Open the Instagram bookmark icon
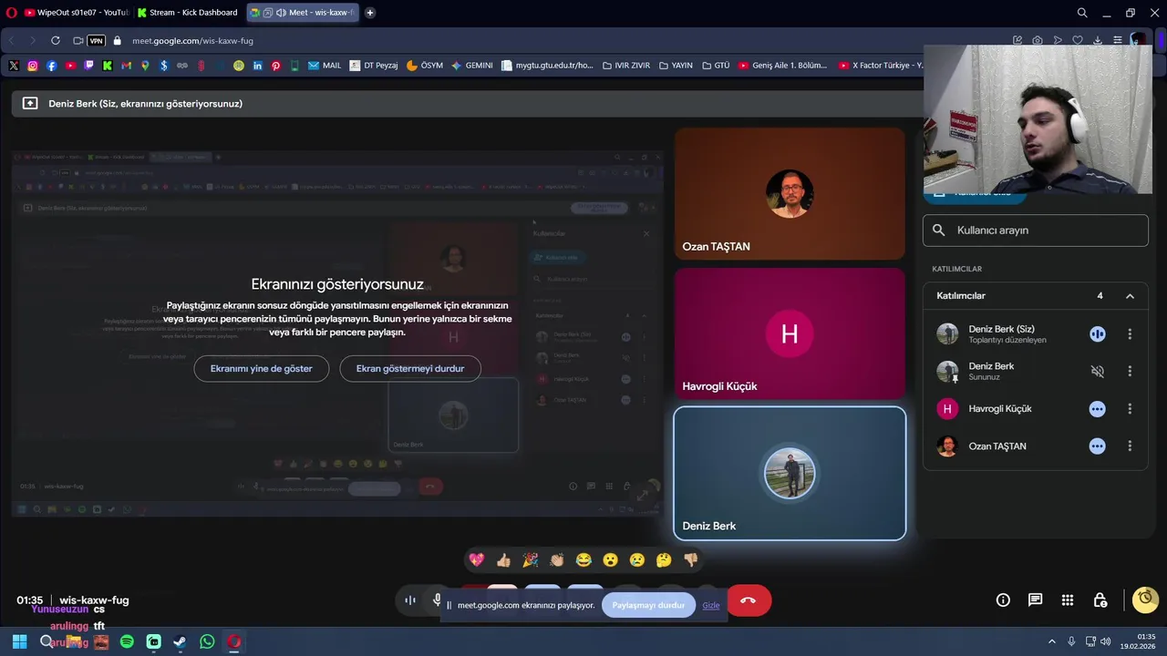Image resolution: width=1167 pixels, height=656 pixels. point(33,66)
